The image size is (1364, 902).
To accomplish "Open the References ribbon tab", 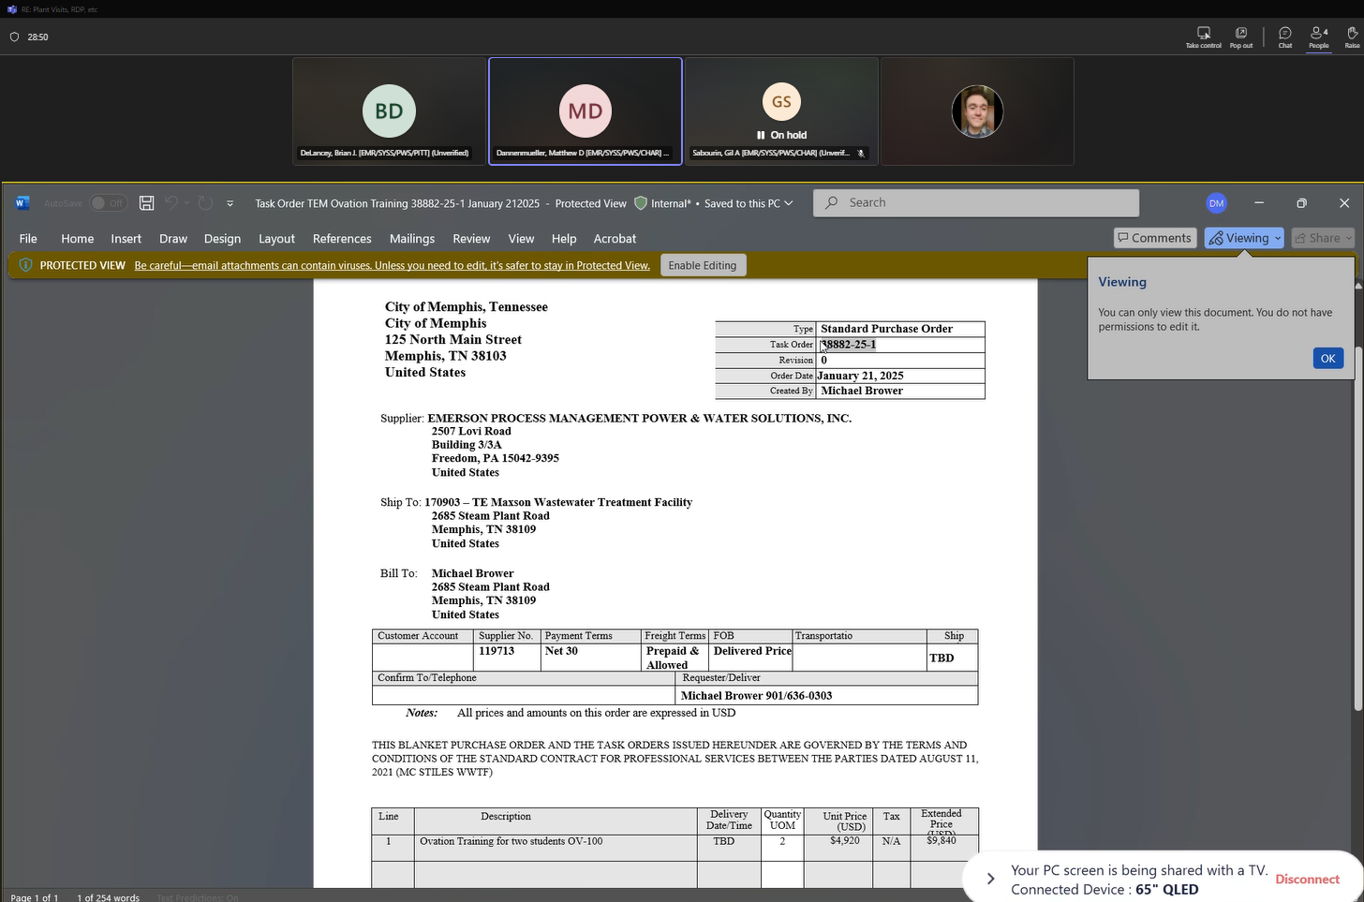I will [342, 239].
